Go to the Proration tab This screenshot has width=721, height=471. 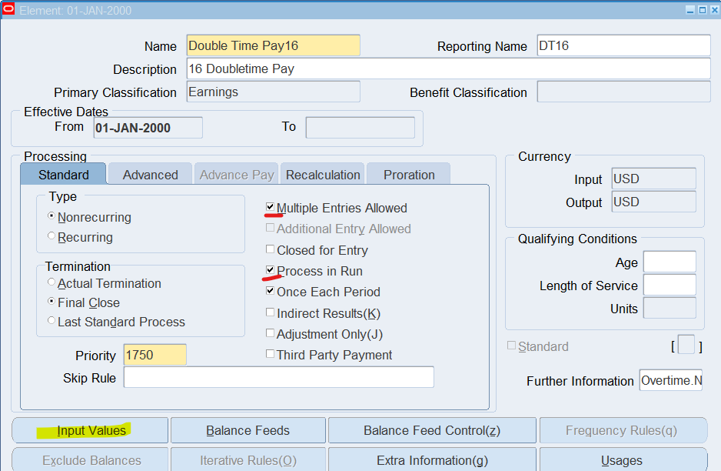[x=409, y=175]
